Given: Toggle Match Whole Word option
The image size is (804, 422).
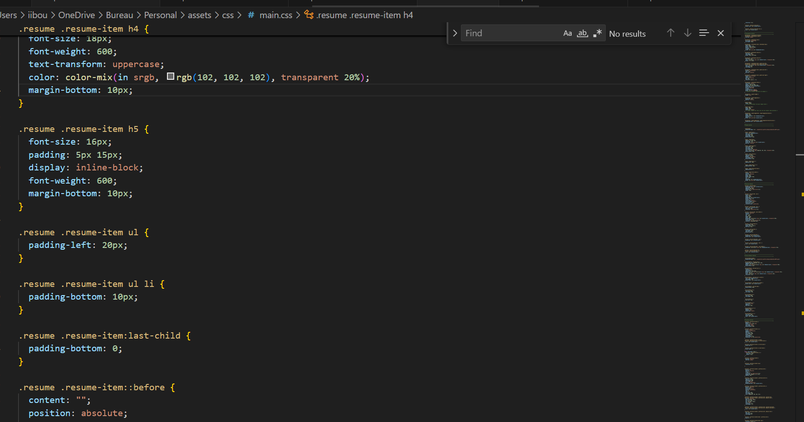Looking at the screenshot, I should click(582, 34).
